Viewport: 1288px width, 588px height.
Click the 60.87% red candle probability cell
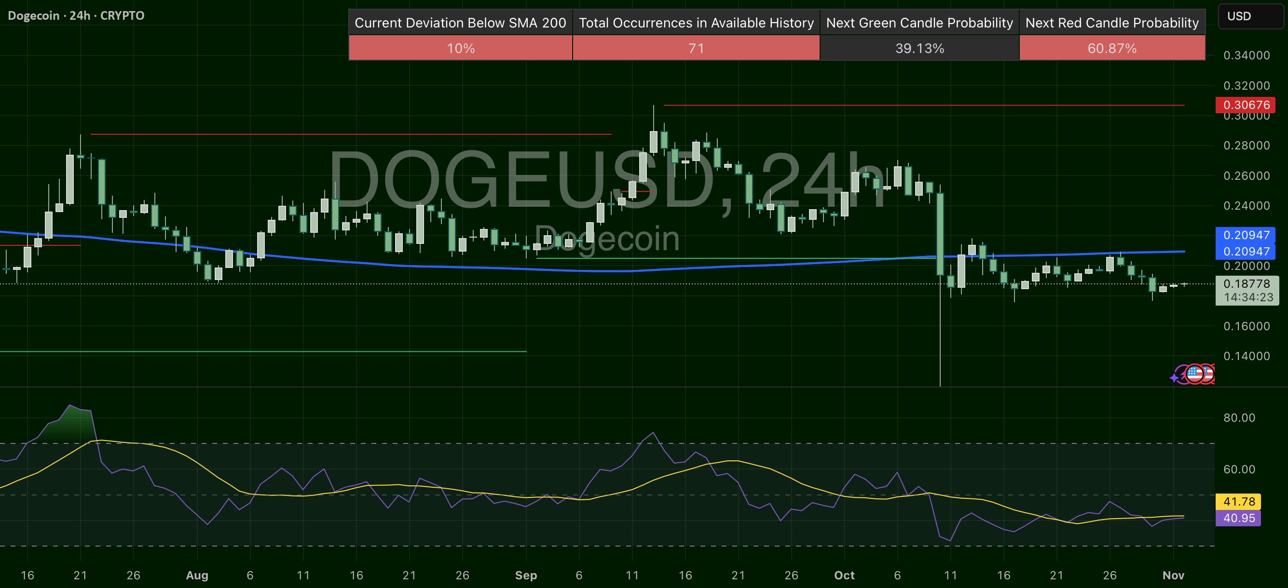tap(1111, 49)
